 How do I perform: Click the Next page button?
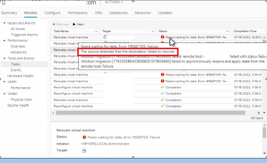click(x=78, y=24)
